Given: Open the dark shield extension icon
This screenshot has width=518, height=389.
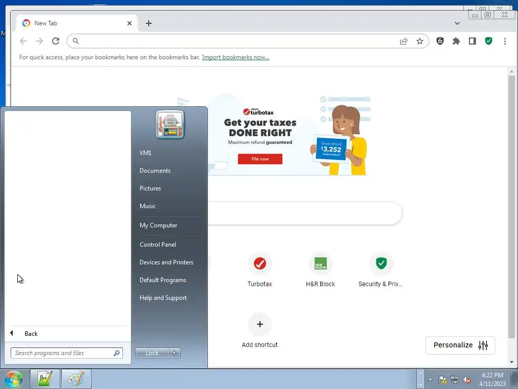Looking at the screenshot, I should 440,41.
